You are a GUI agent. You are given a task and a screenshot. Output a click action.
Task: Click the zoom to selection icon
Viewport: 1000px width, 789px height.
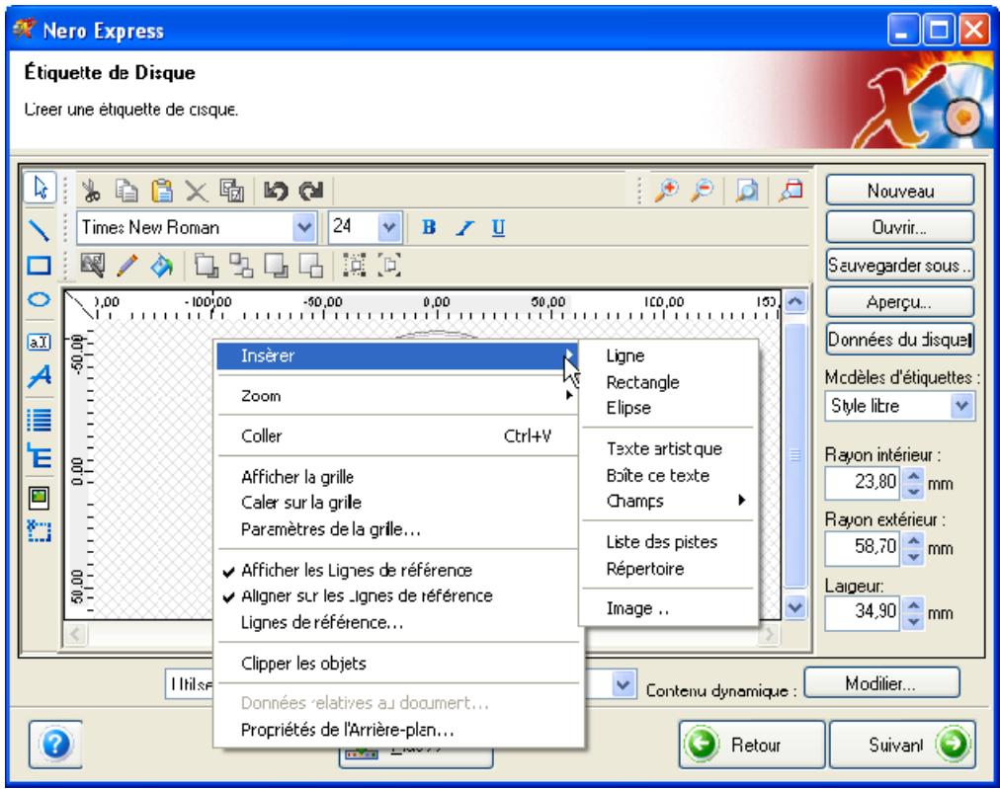pyautogui.click(x=791, y=190)
